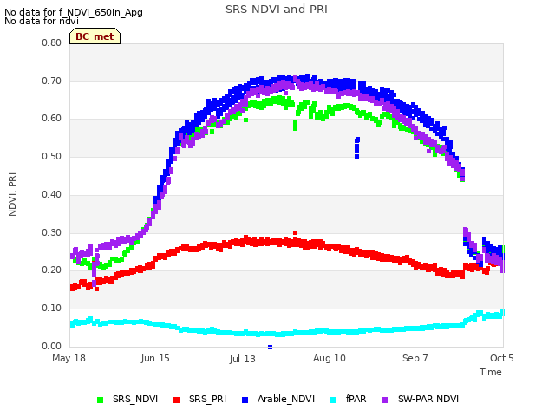
Task: Click the blue data point at 0.00 baseline
Action: pos(270,347)
